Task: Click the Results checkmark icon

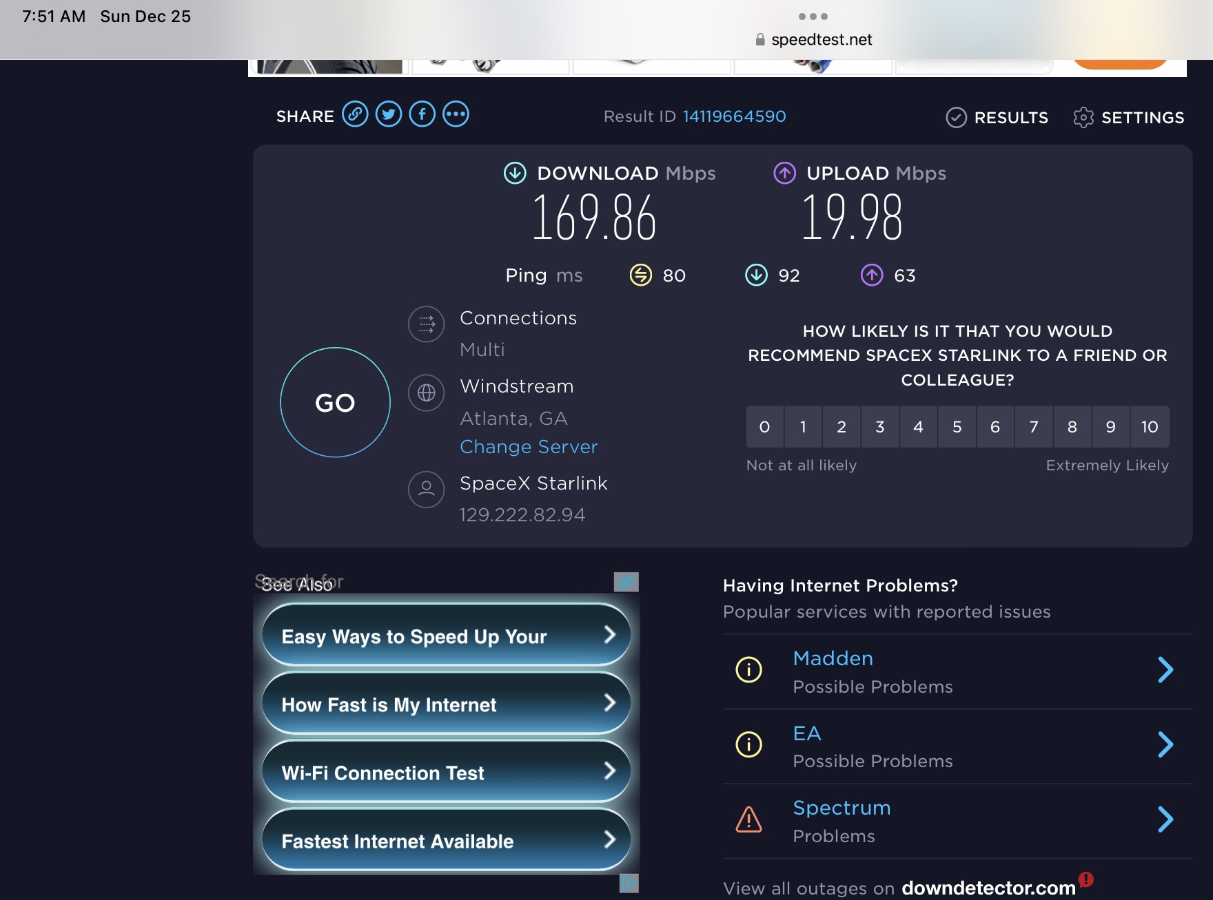Action: click(956, 118)
